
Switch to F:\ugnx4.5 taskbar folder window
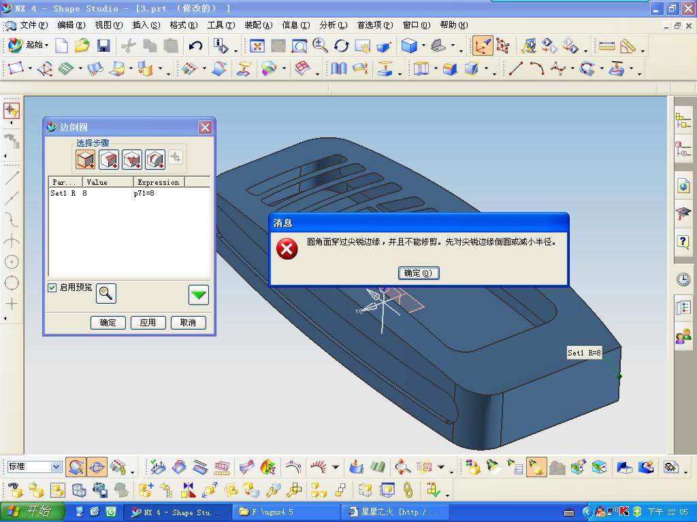[286, 512]
